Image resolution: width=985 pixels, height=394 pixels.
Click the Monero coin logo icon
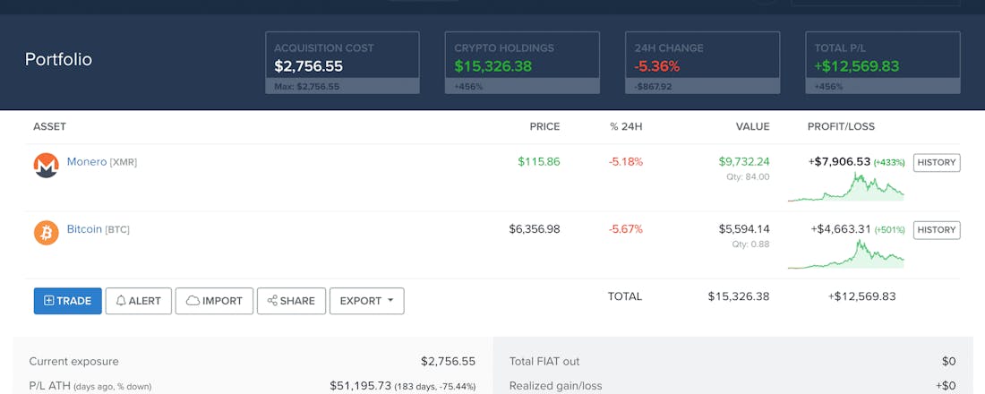pyautogui.click(x=46, y=166)
